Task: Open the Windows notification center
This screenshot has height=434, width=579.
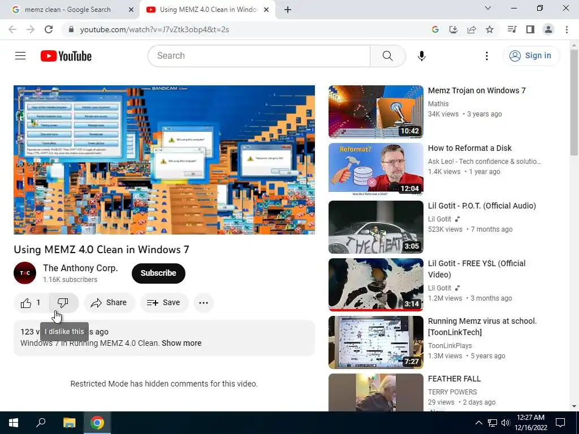Action: (x=560, y=423)
